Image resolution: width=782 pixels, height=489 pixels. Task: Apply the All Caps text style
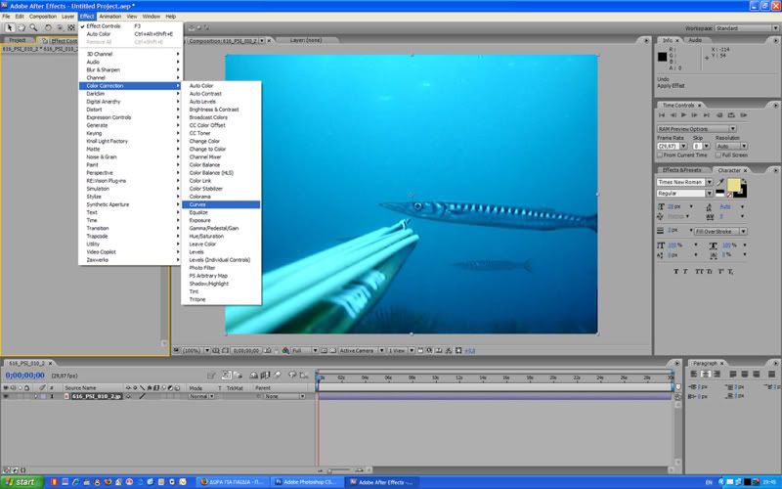(698, 272)
